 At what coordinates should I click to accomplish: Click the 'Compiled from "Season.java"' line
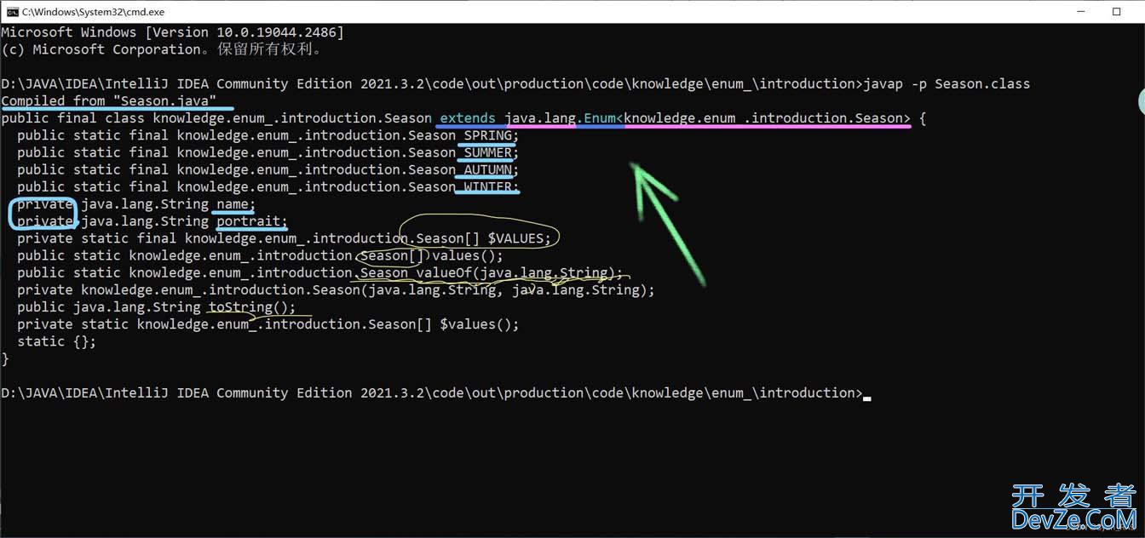pyautogui.click(x=109, y=100)
